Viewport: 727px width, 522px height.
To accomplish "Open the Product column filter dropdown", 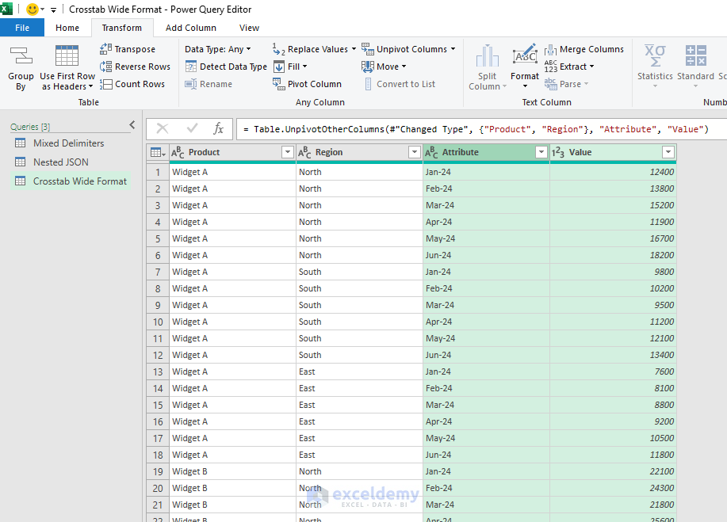I will click(288, 152).
